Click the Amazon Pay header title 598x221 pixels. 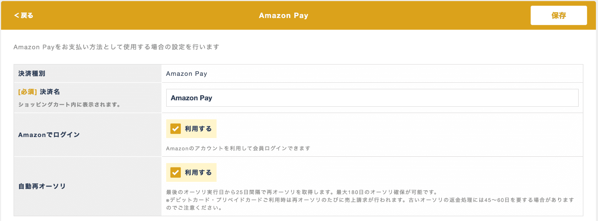[284, 15]
